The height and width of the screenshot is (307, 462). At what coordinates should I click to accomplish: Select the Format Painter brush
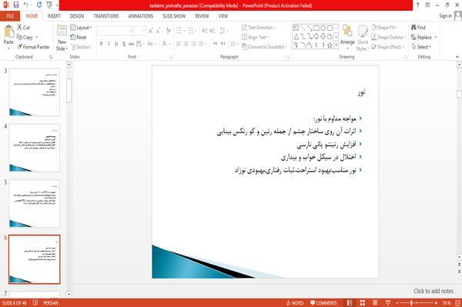[x=20, y=47]
